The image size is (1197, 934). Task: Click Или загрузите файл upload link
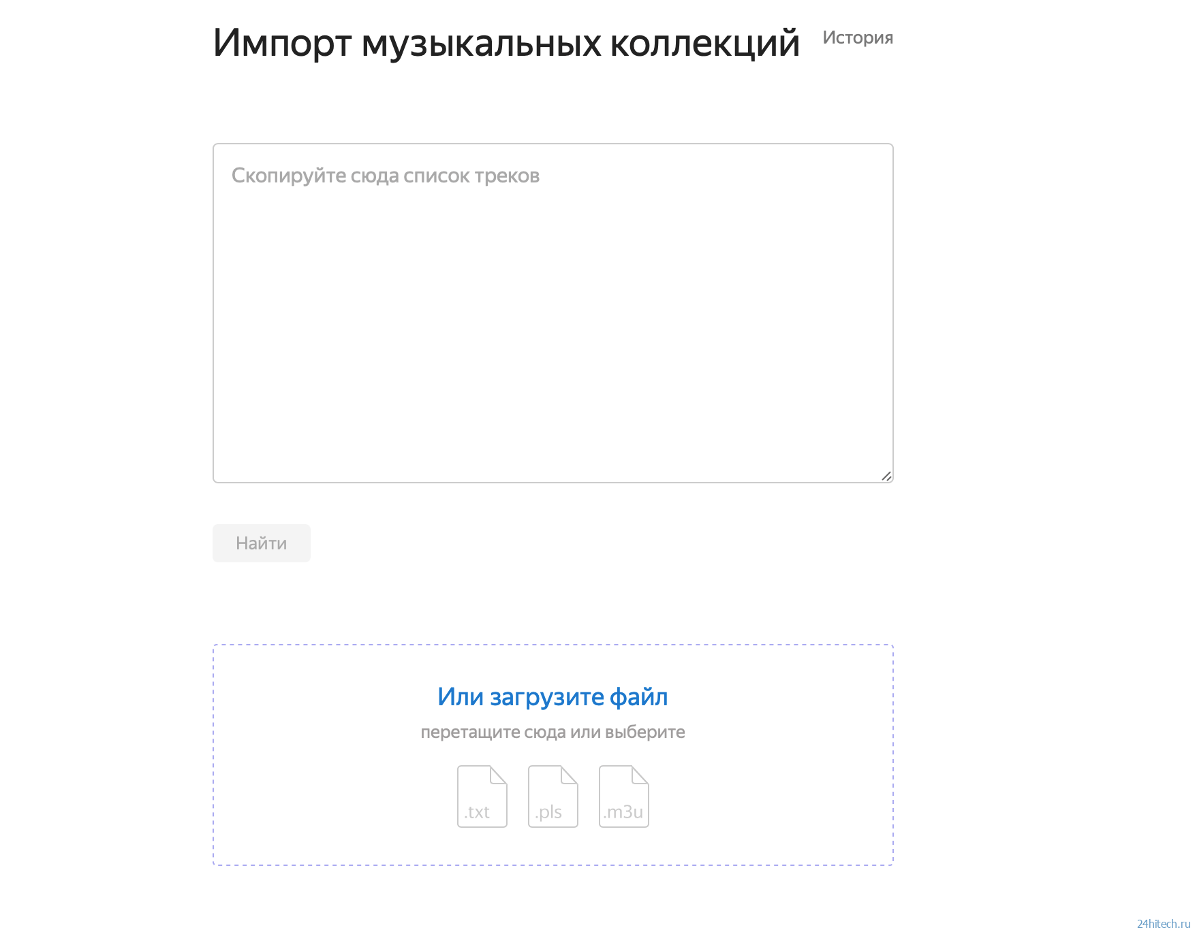coord(553,697)
